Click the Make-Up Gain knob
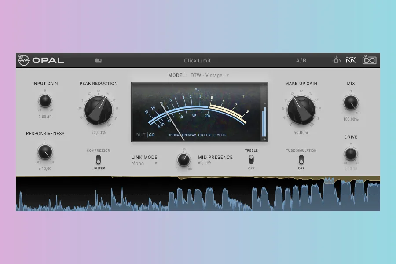The image size is (396, 264). pyautogui.click(x=301, y=110)
